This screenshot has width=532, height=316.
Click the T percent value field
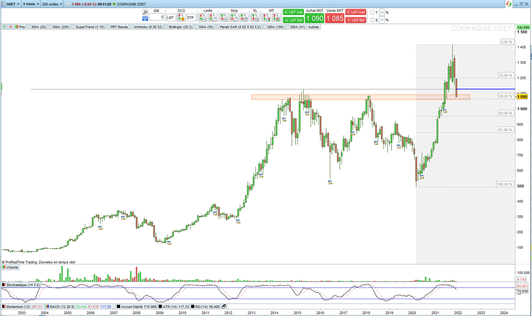click(381, 12)
